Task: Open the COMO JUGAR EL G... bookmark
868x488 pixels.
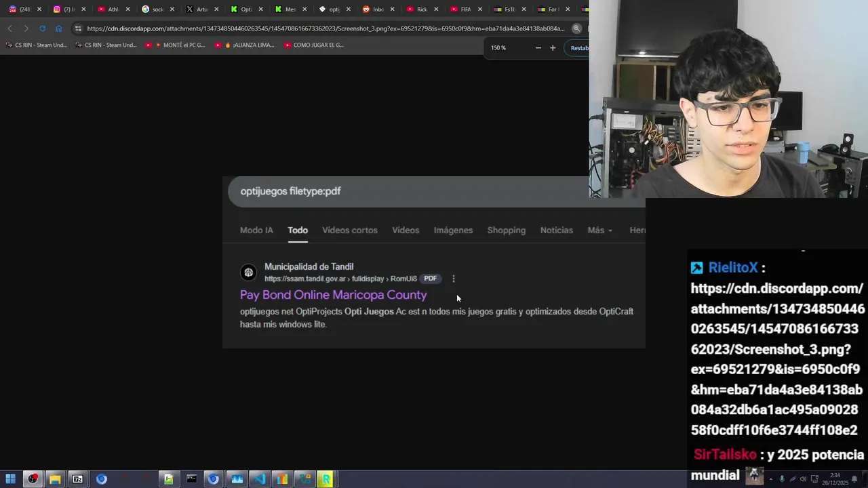Action: [x=315, y=45]
